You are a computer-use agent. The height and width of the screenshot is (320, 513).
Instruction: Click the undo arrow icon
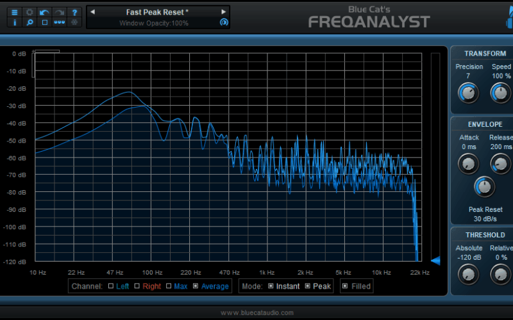(x=44, y=12)
